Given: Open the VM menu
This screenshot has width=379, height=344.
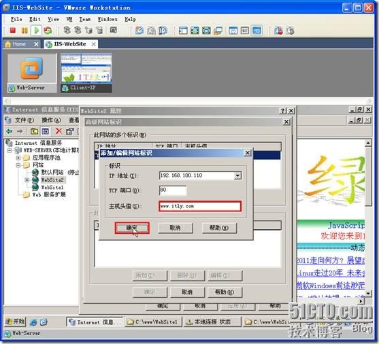Looking at the screenshot, I should coord(69,19).
